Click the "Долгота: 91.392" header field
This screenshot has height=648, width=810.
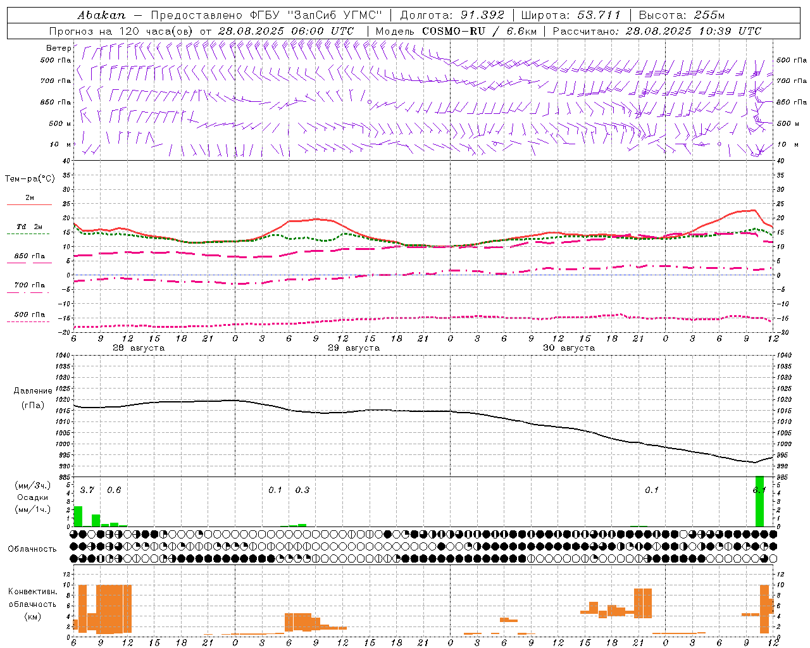point(452,15)
